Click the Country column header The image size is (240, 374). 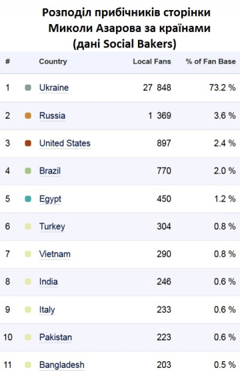[x=53, y=61]
